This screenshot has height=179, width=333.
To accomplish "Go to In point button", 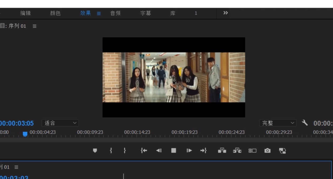I will click(x=144, y=151).
